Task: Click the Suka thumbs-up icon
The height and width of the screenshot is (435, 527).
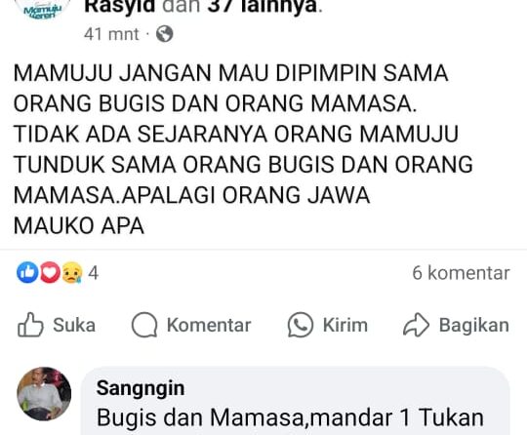Action: pyautogui.click(x=30, y=325)
